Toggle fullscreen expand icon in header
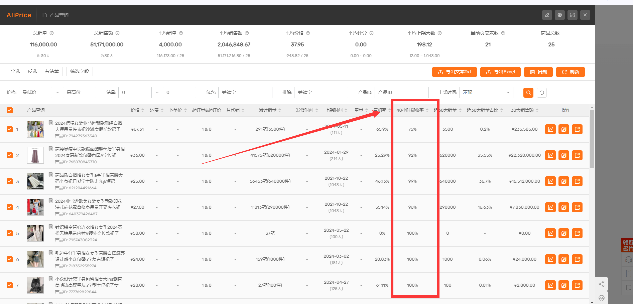The width and height of the screenshot is (633, 304). (x=573, y=15)
